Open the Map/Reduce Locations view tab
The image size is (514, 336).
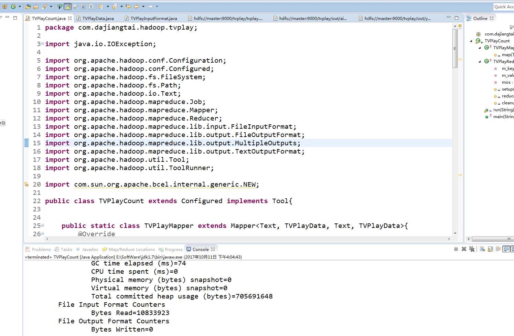point(129,249)
